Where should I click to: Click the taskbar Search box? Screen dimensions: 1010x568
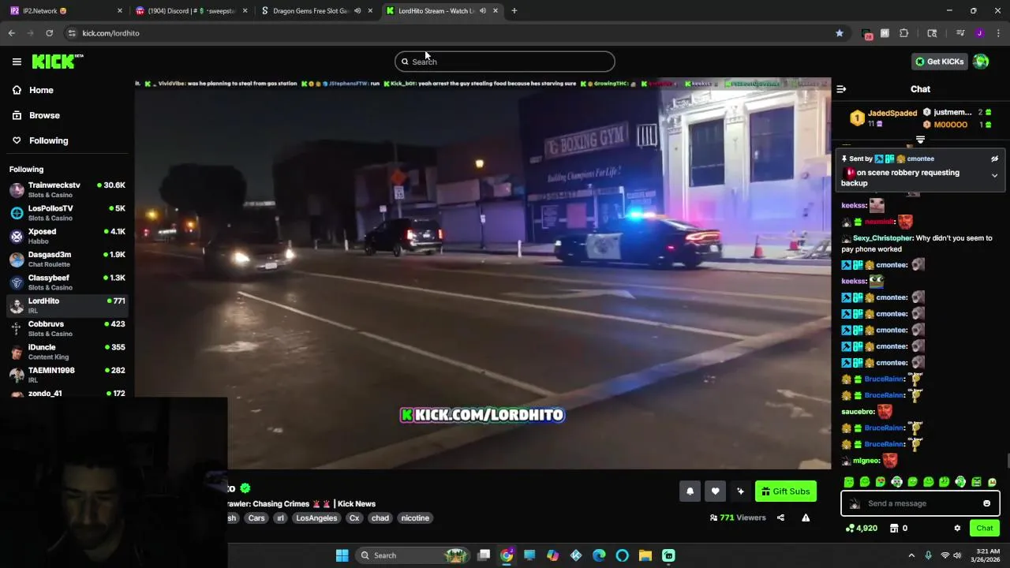tap(413, 555)
